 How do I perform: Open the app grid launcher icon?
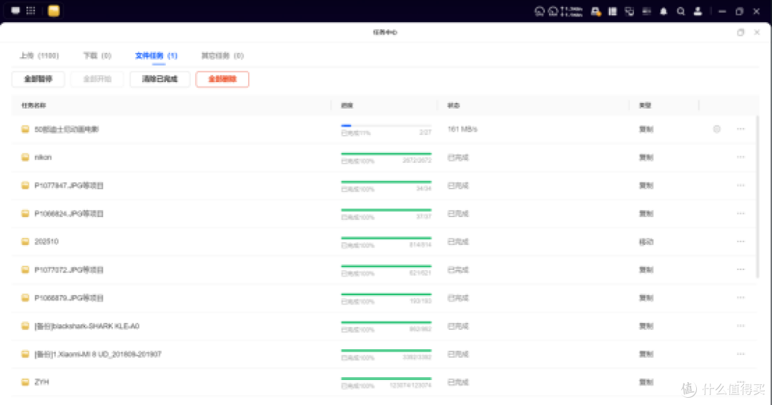(x=31, y=10)
